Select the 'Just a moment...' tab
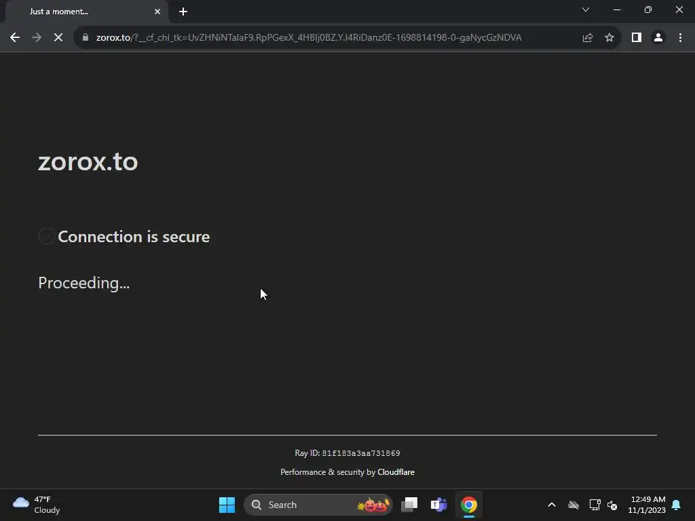The image size is (695, 521). [x=86, y=12]
